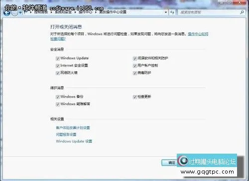The height and width of the screenshot is (181, 249).
Task: Click the 维护消息 section label
Action: click(57, 88)
